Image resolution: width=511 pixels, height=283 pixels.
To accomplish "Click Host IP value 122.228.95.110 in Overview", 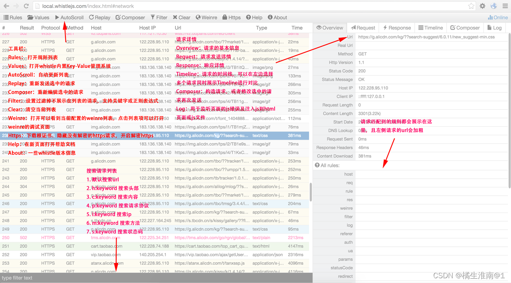I will [x=373, y=88].
